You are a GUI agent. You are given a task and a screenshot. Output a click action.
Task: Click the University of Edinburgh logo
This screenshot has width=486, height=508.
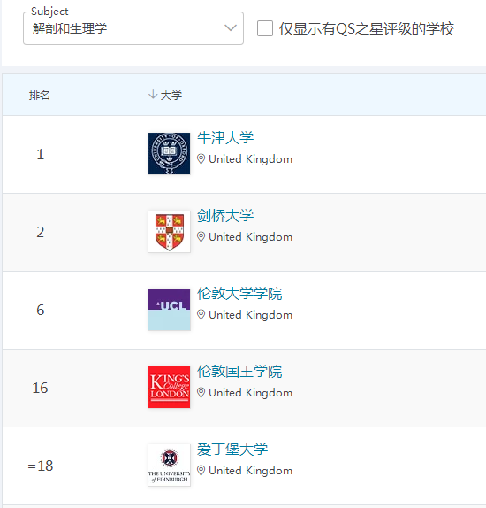170,465
